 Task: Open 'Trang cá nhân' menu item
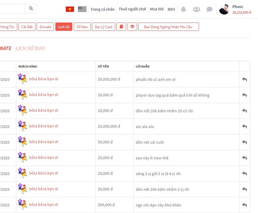[102, 9]
